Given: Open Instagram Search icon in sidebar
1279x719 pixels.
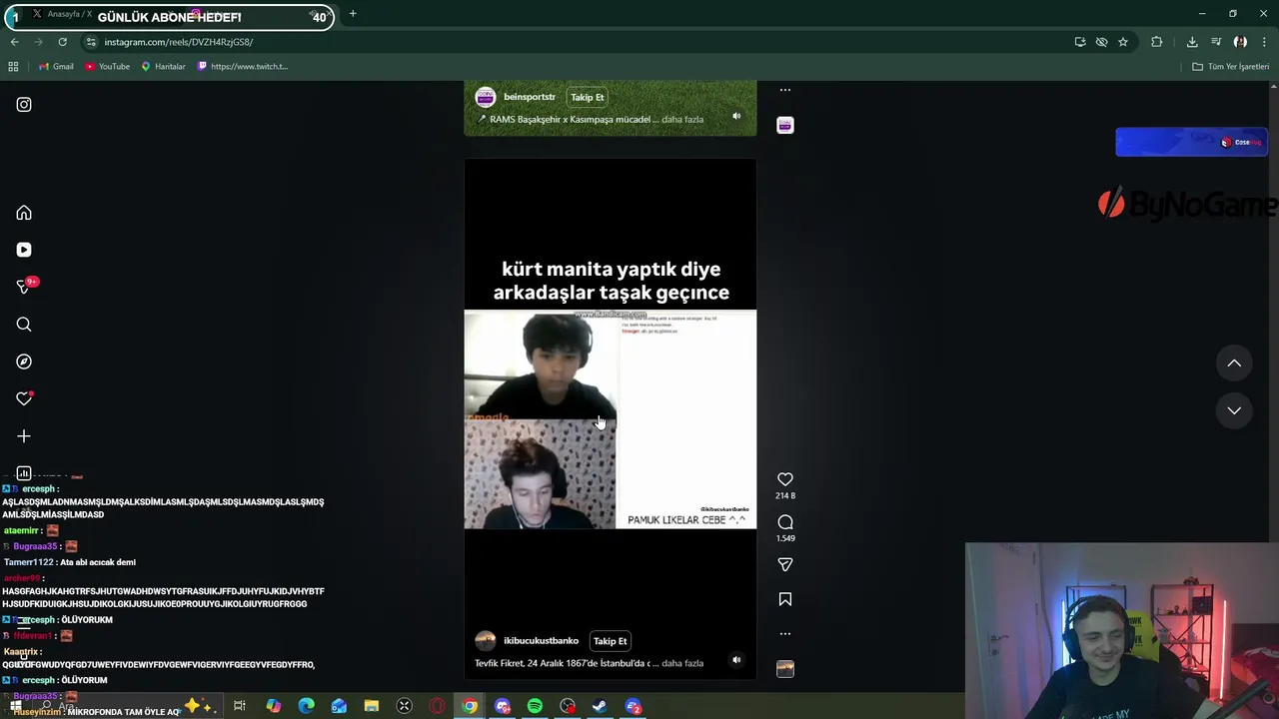Looking at the screenshot, I should point(24,325).
